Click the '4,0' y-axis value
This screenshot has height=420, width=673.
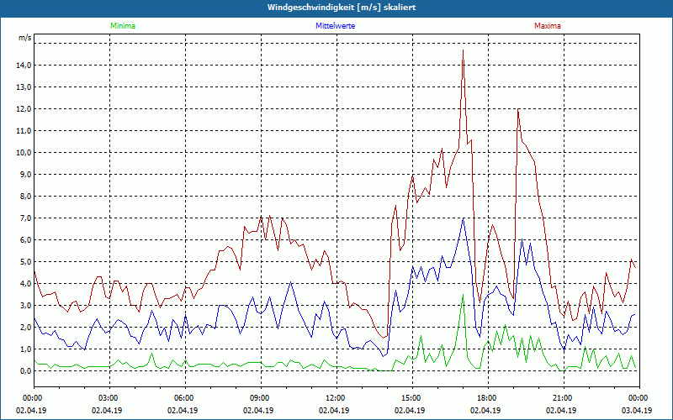pos(25,284)
